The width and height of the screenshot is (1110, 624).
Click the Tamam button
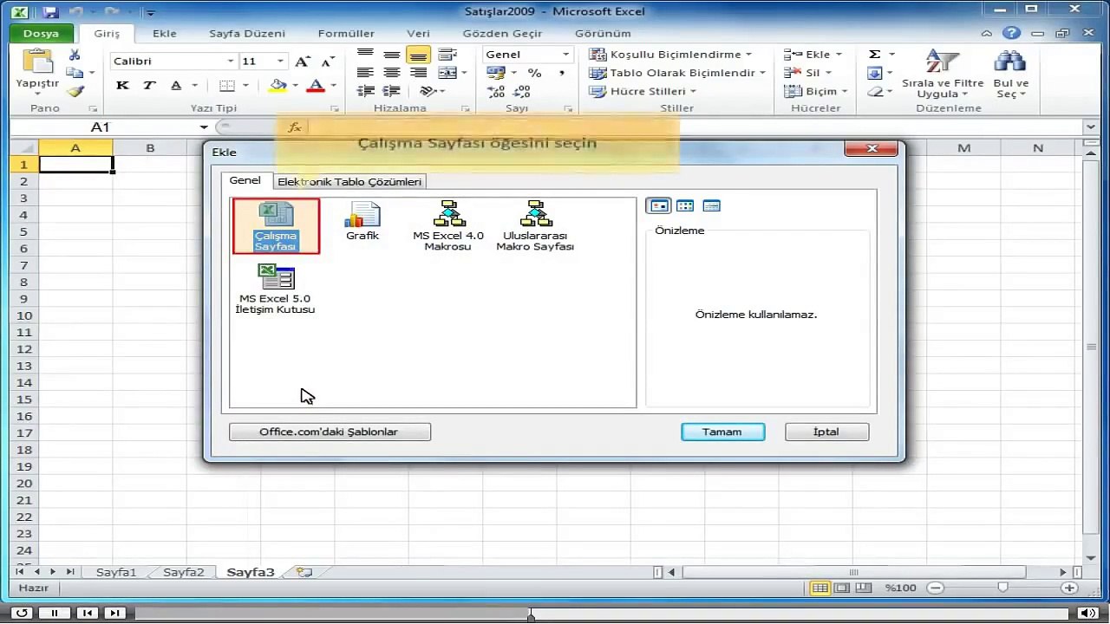(x=722, y=432)
